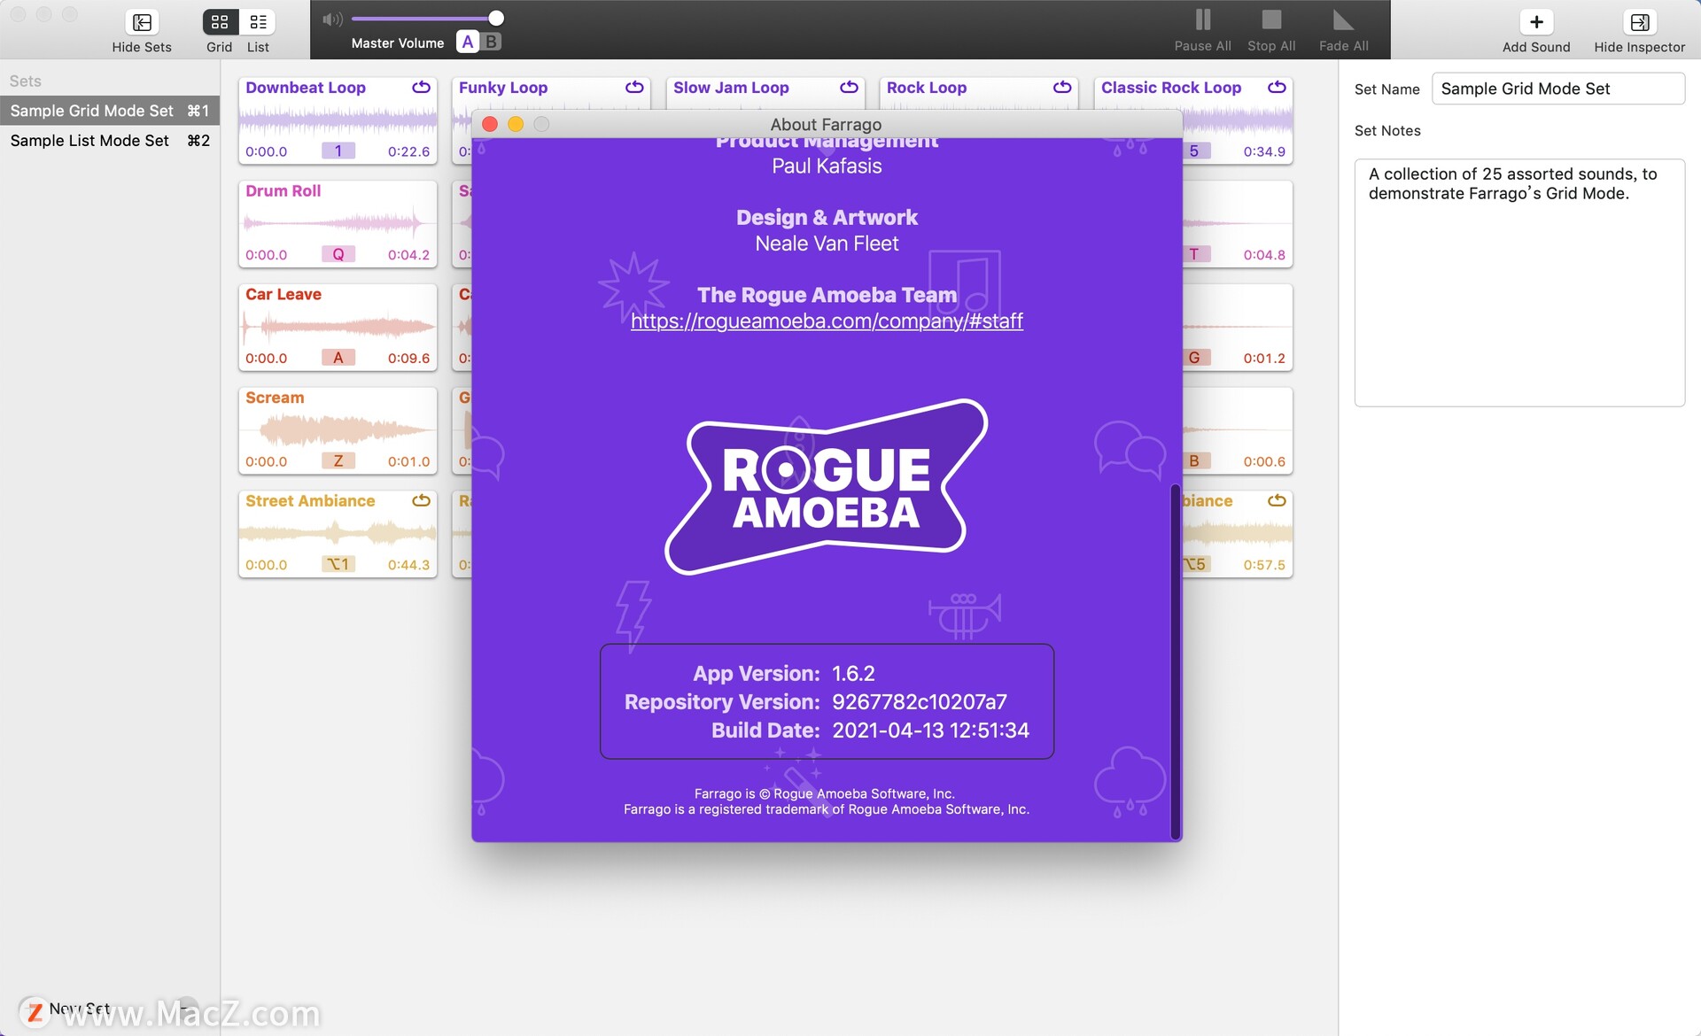Click the 0:44.3 duration on Street Ambiance
The width and height of the screenshot is (1701, 1036).
click(408, 565)
